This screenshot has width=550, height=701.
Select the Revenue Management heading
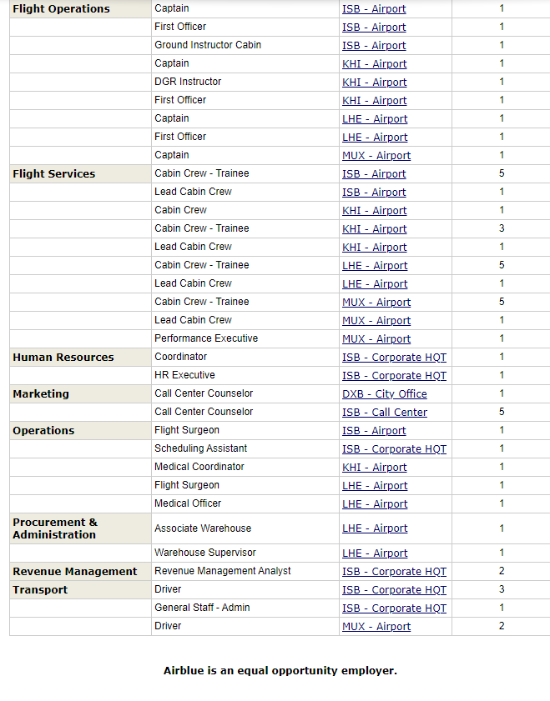(x=75, y=571)
